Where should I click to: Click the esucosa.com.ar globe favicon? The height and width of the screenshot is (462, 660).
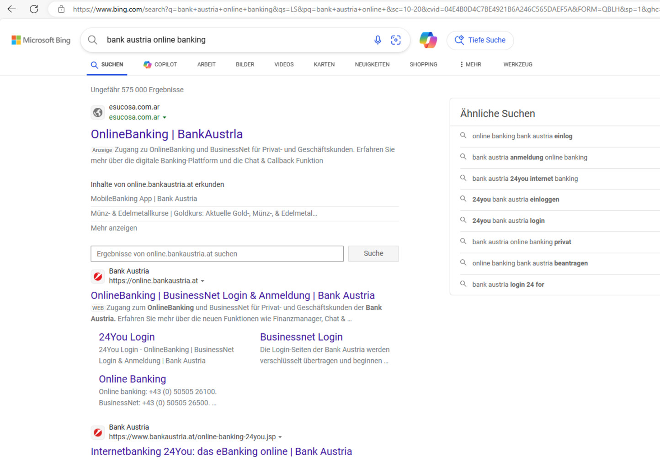pos(98,112)
